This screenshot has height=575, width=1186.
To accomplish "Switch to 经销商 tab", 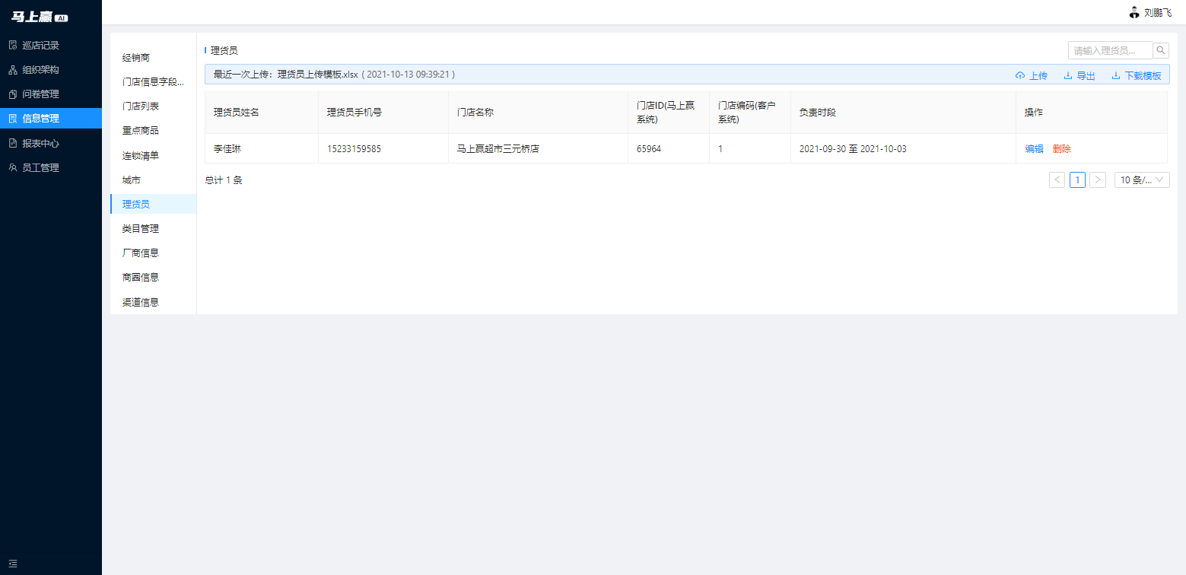I will 153,58.
